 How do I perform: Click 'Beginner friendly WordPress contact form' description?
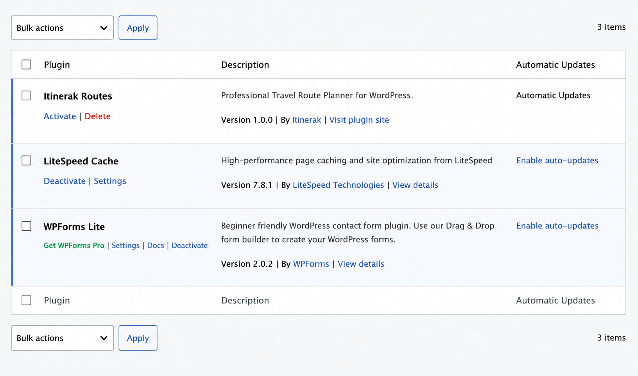point(358,233)
